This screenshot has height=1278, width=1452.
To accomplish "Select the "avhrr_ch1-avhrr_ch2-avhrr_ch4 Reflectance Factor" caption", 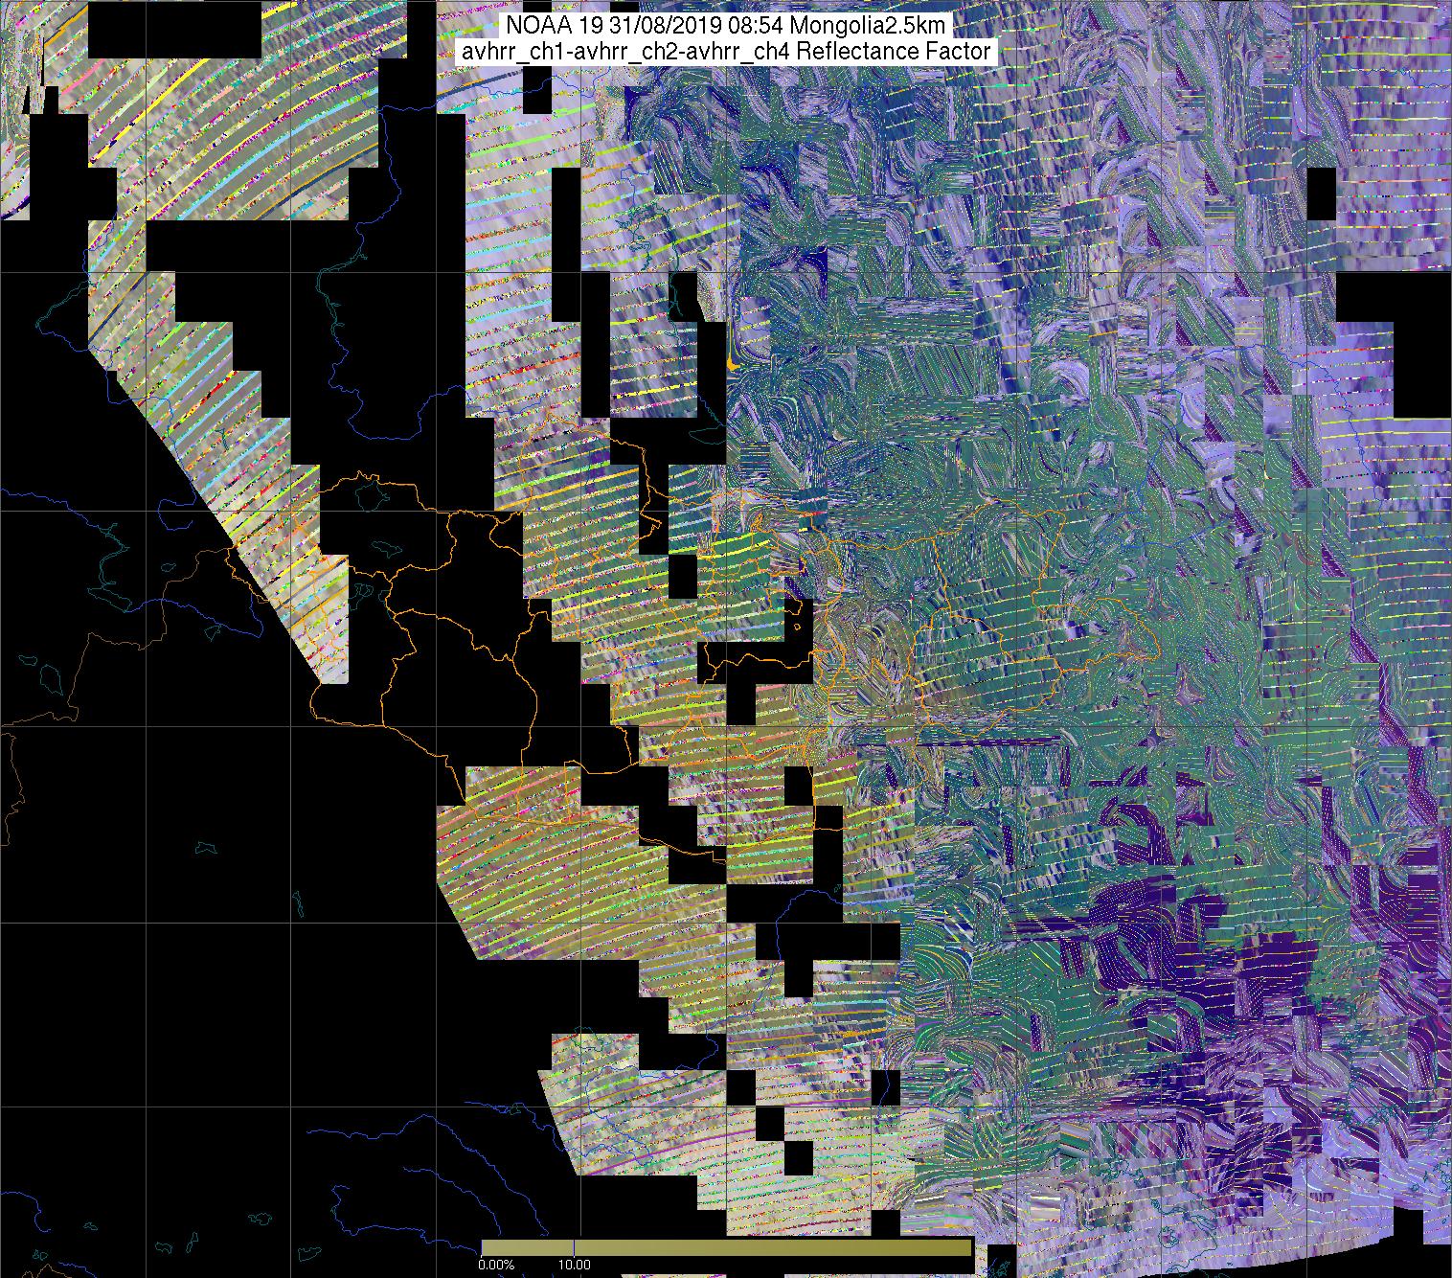I will (x=726, y=52).
